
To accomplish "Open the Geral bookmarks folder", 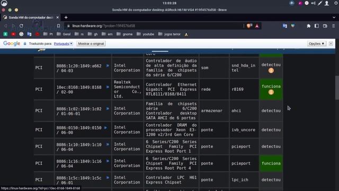I will click(x=64, y=34).
